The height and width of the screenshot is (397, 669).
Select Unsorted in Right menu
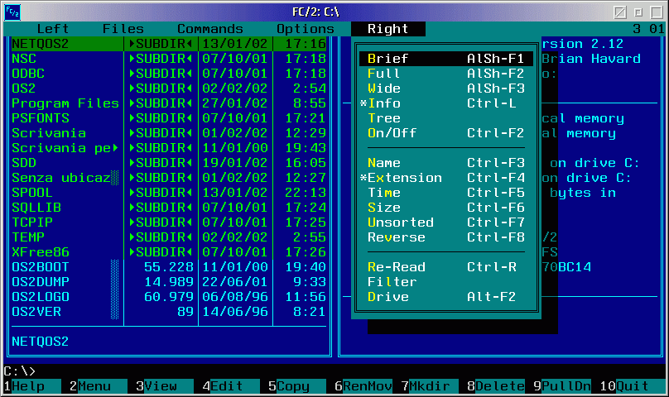pyautogui.click(x=445, y=222)
